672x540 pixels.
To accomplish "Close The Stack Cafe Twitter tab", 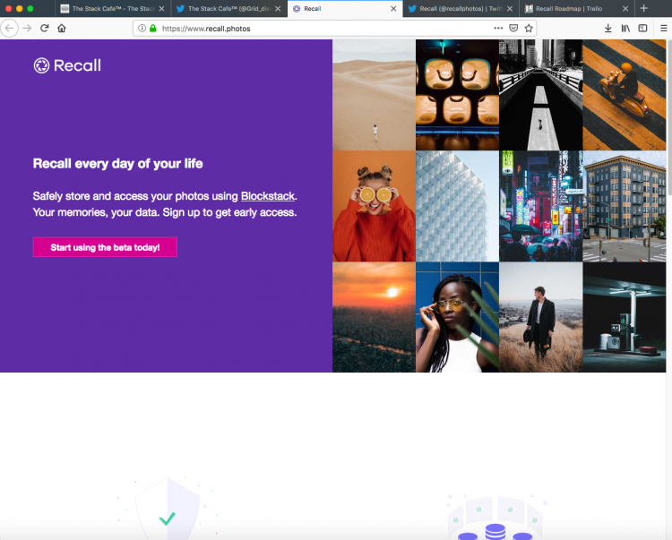I will [278, 9].
